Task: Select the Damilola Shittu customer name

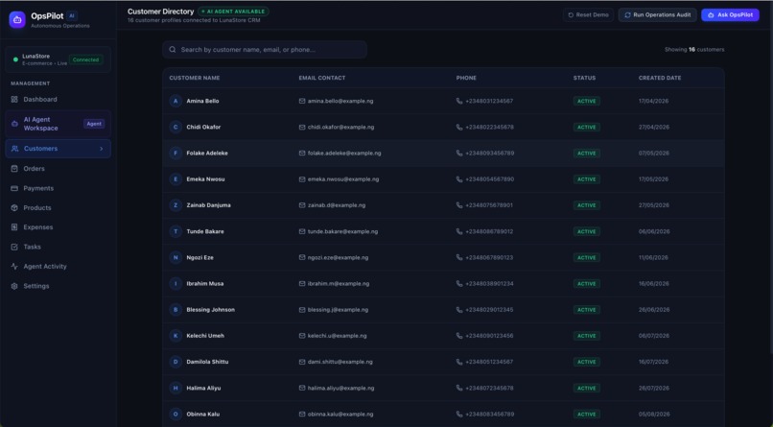Action: (x=207, y=362)
